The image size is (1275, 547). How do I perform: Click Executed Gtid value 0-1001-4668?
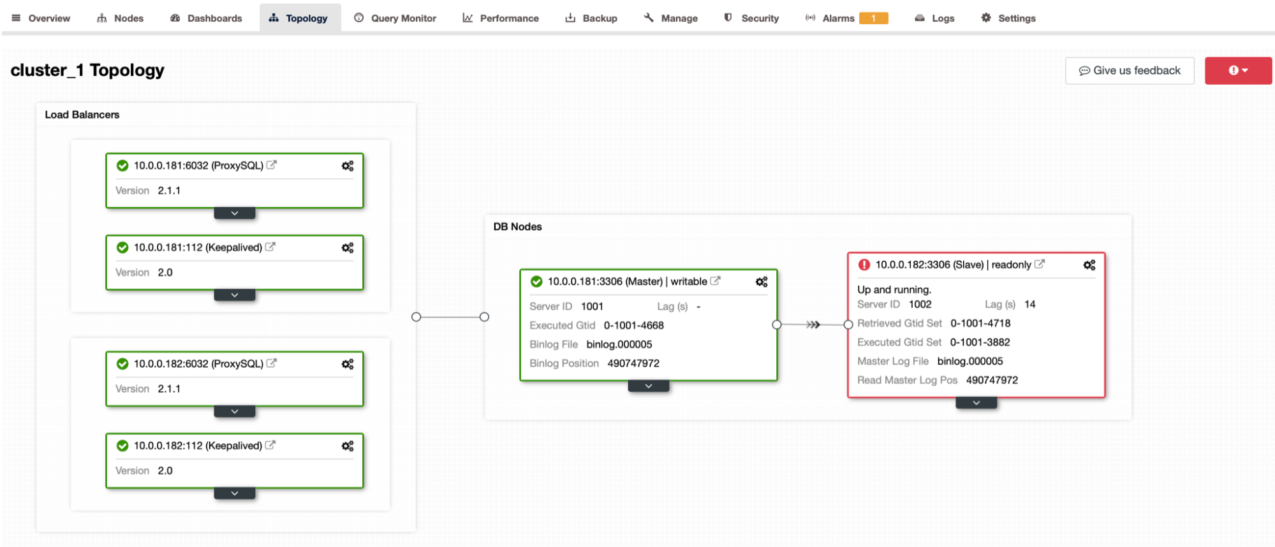pyautogui.click(x=634, y=326)
